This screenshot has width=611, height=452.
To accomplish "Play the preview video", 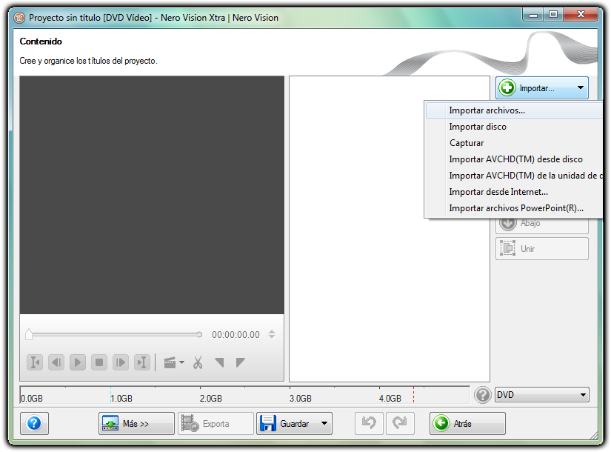I will pyautogui.click(x=78, y=362).
